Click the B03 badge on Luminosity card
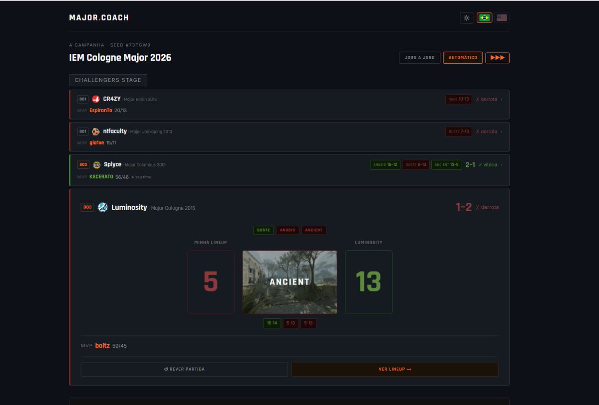The image size is (599, 405). click(87, 207)
